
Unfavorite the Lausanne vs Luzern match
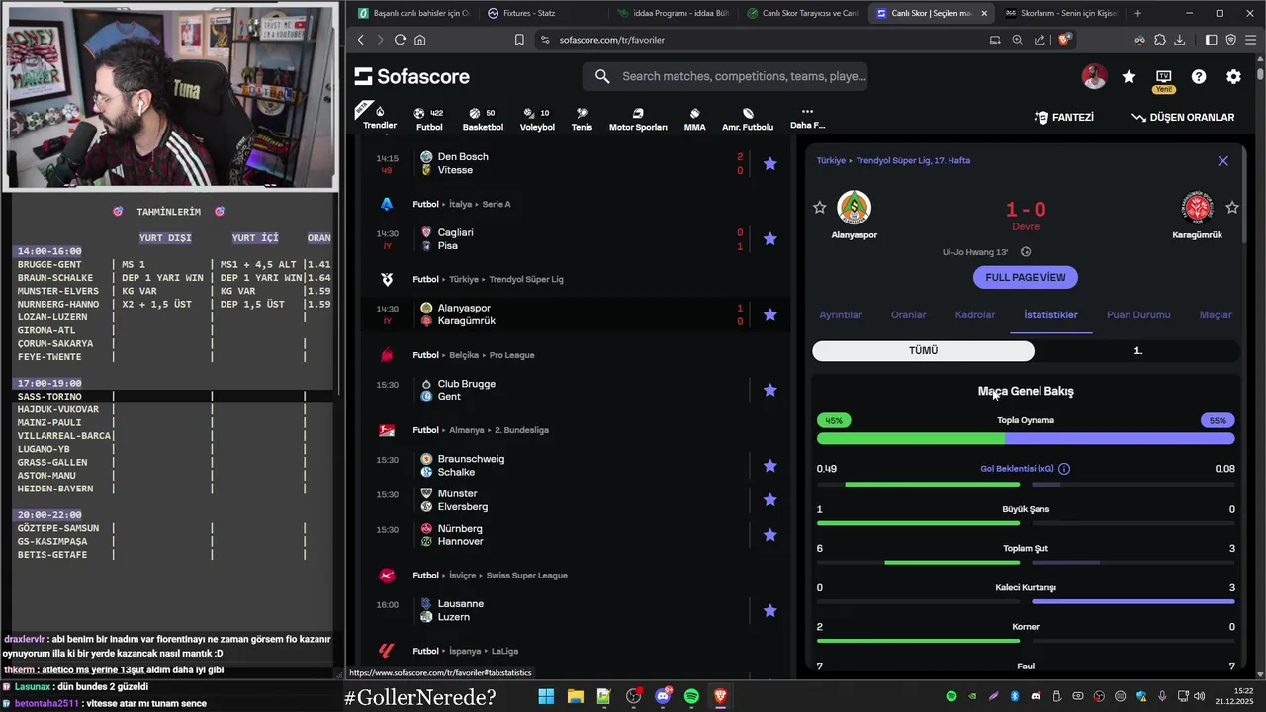pyautogui.click(x=770, y=610)
